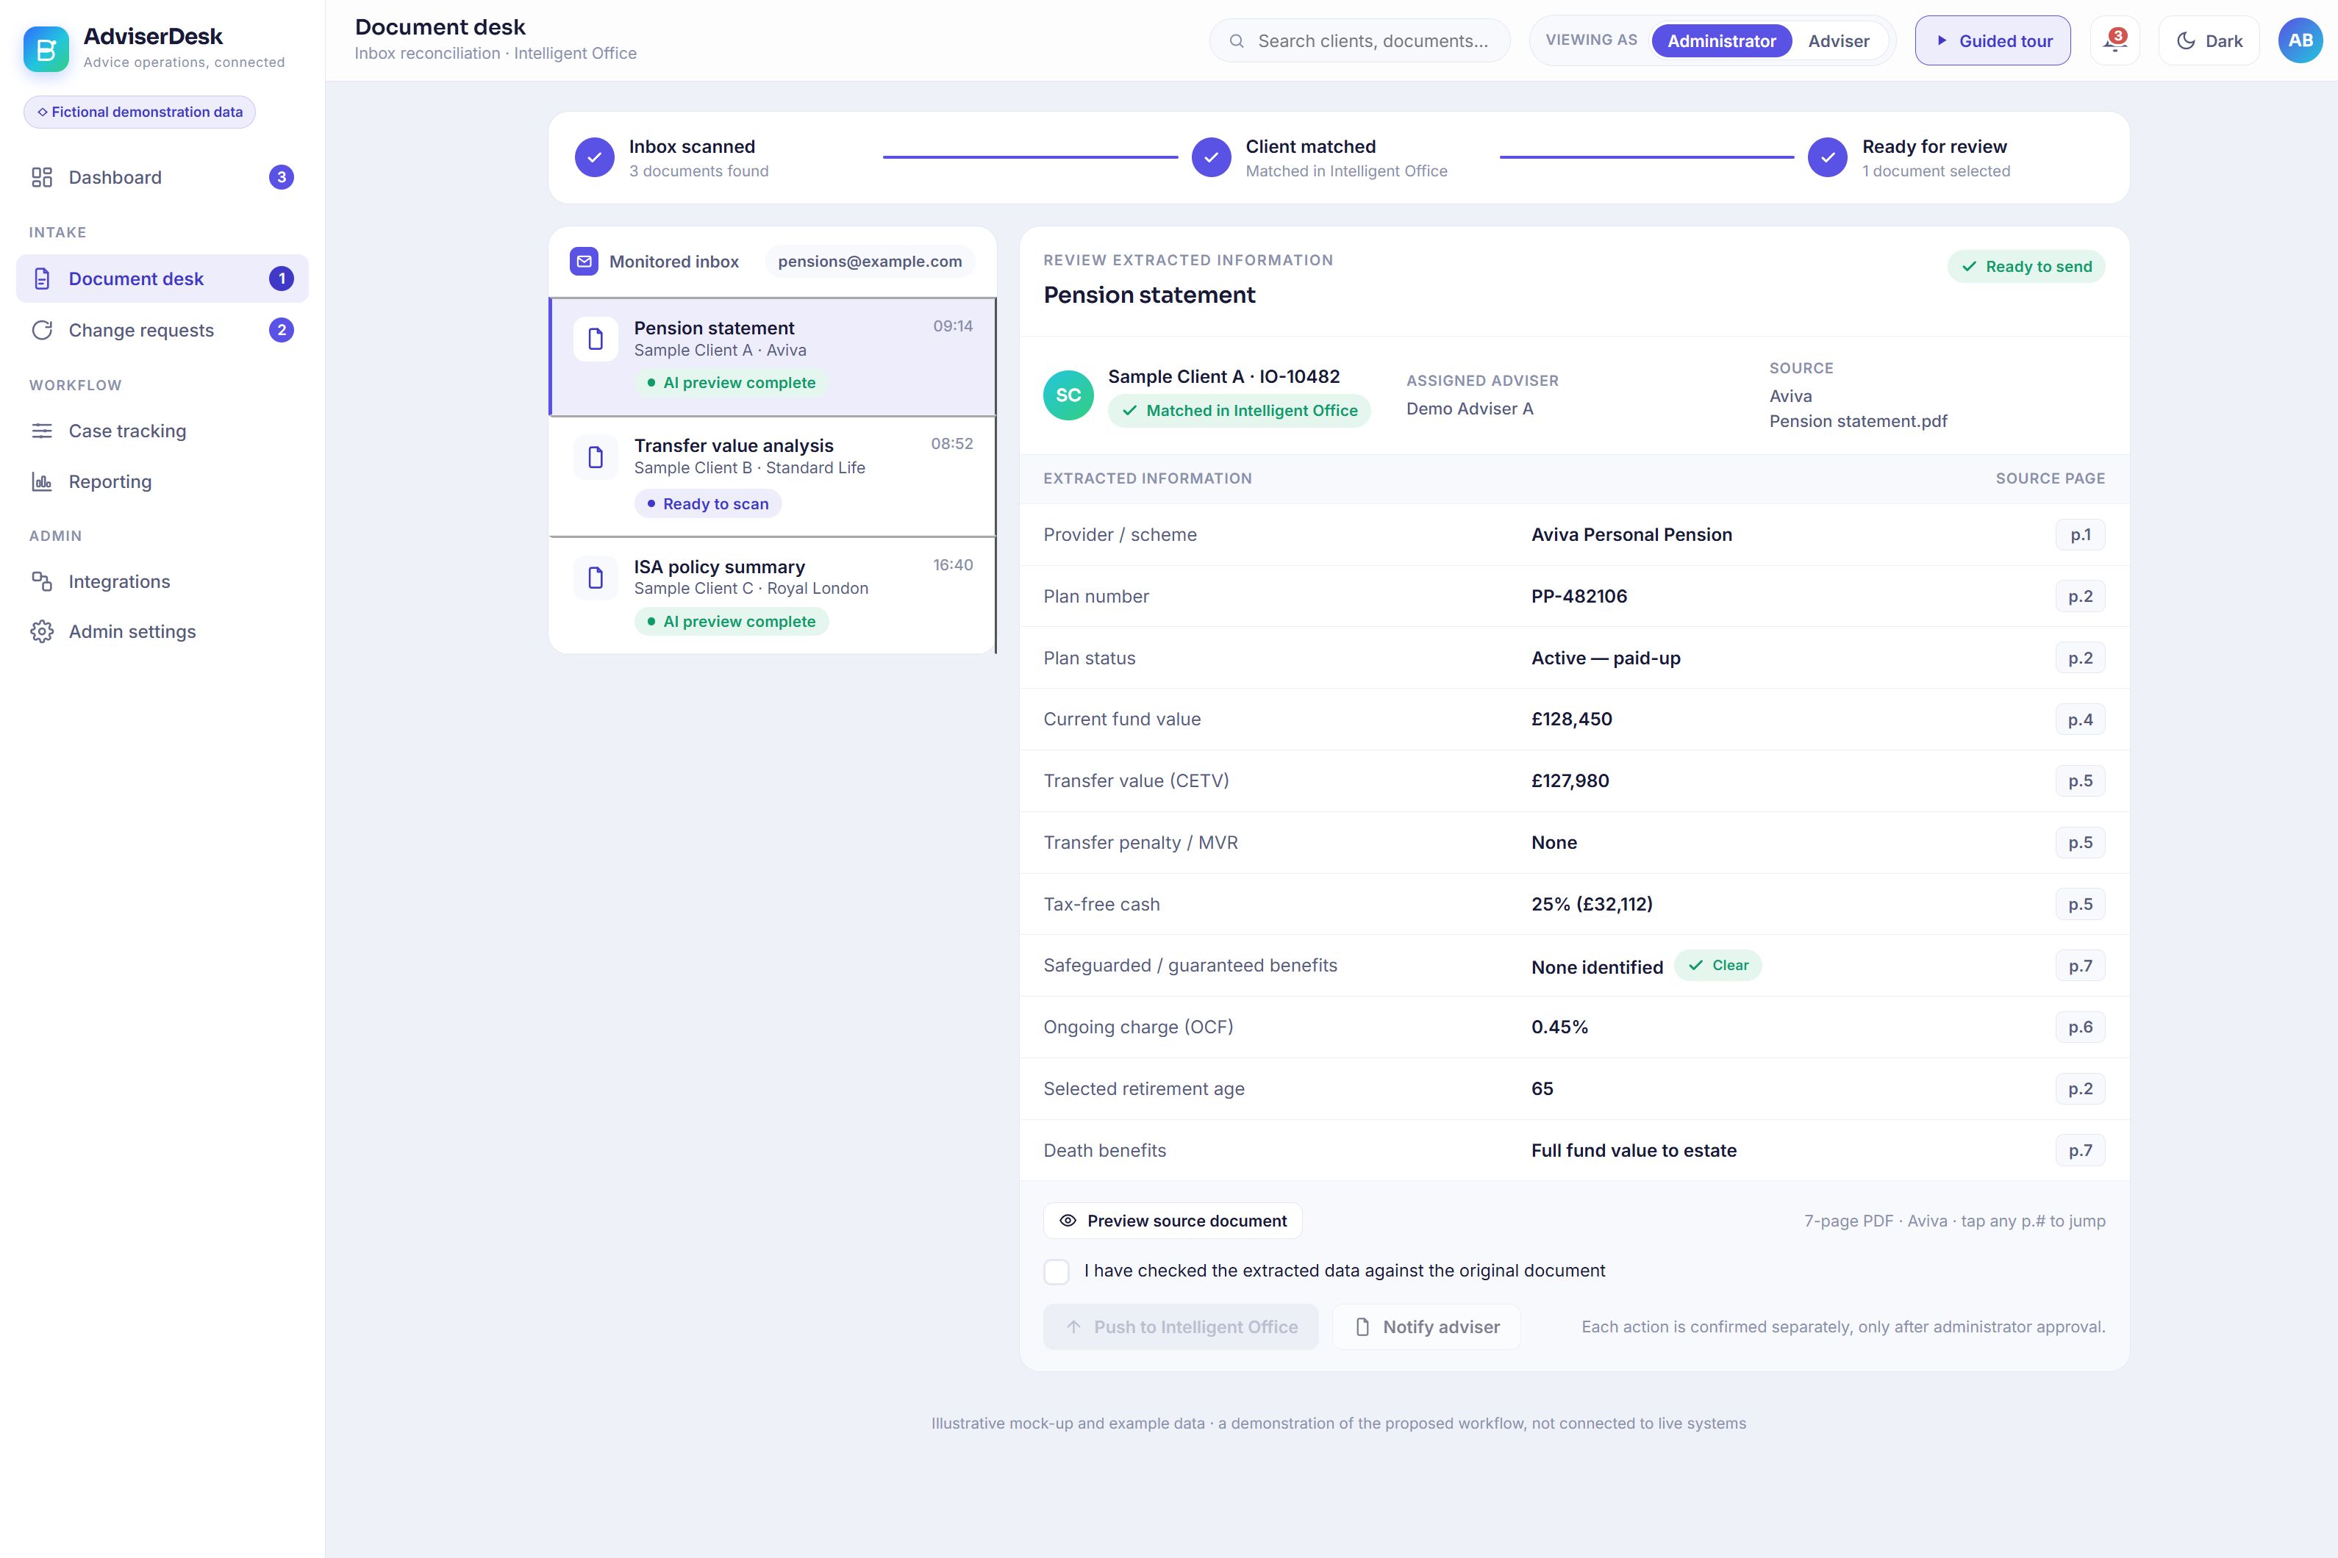Toggle Dark mode
This screenshot has height=1558, width=2338.
(2209, 40)
